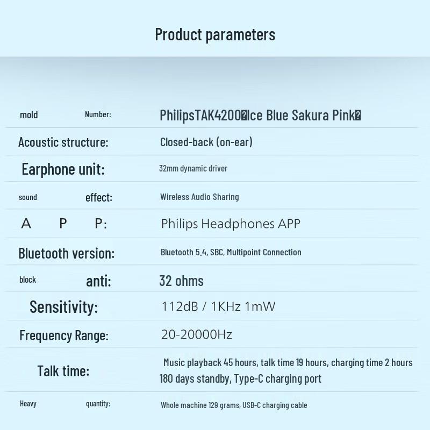Select the "Frequency Range:" label
The width and height of the screenshot is (430, 430).
point(63,335)
